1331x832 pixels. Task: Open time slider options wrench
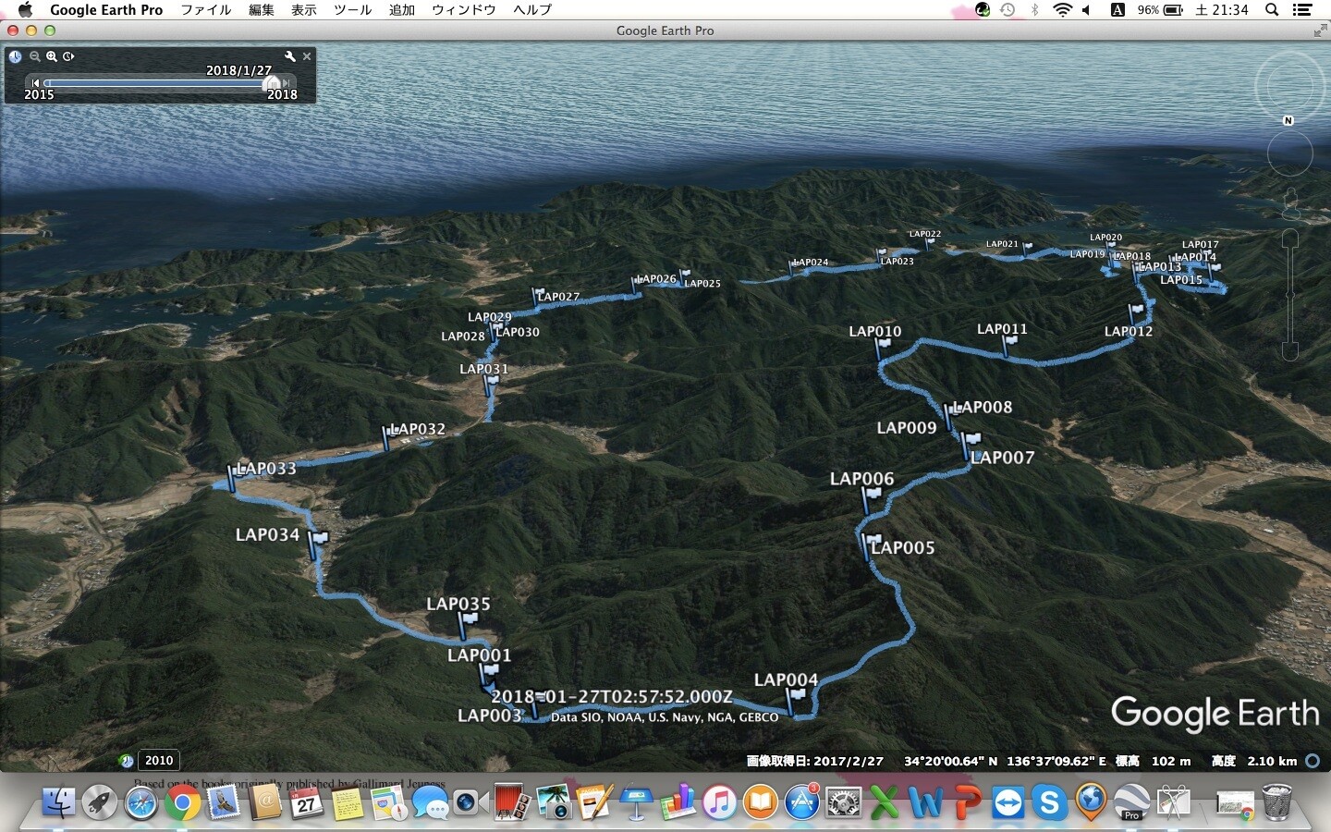(289, 56)
